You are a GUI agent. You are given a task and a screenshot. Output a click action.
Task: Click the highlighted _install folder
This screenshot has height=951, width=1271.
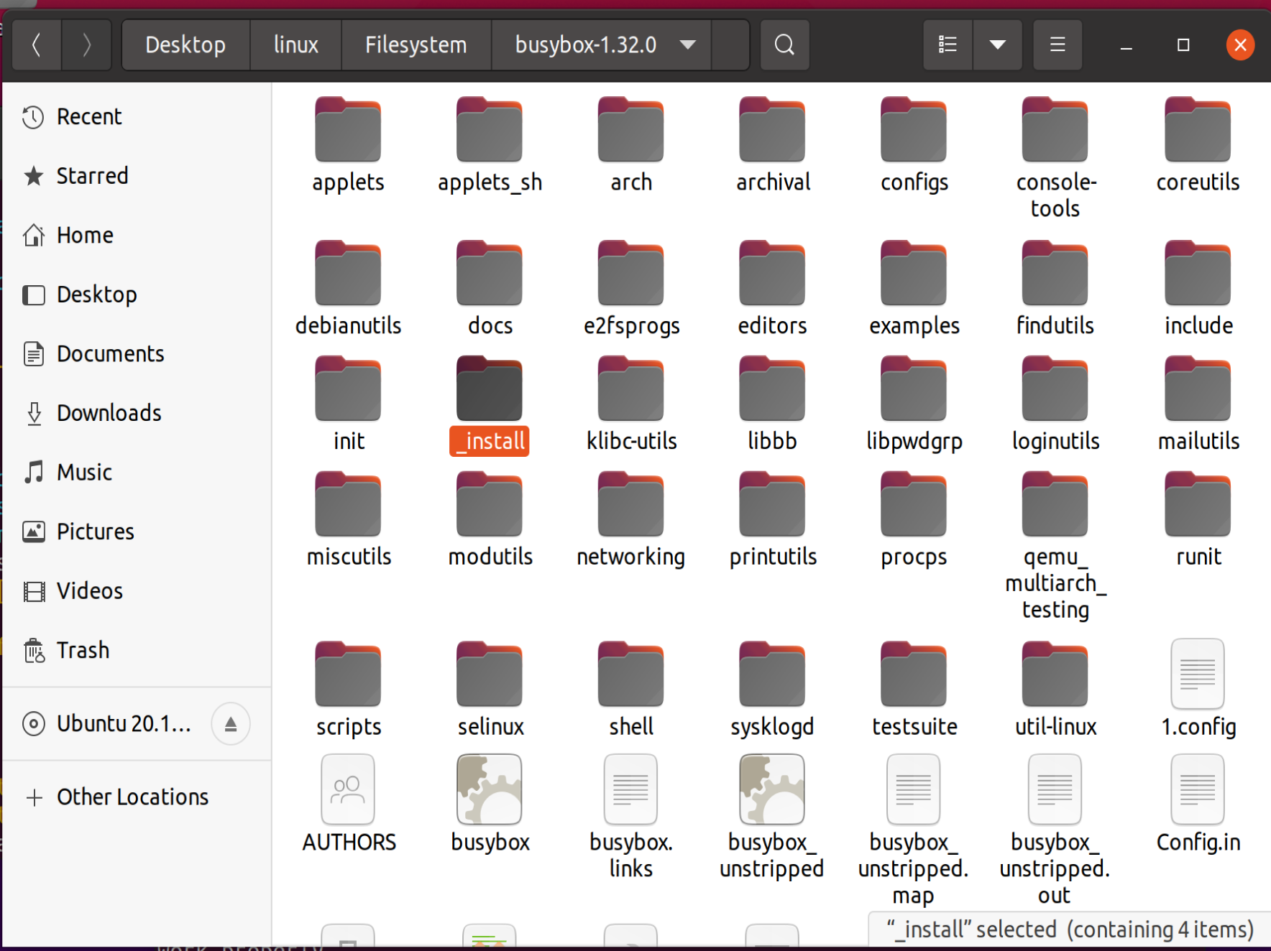coord(490,404)
